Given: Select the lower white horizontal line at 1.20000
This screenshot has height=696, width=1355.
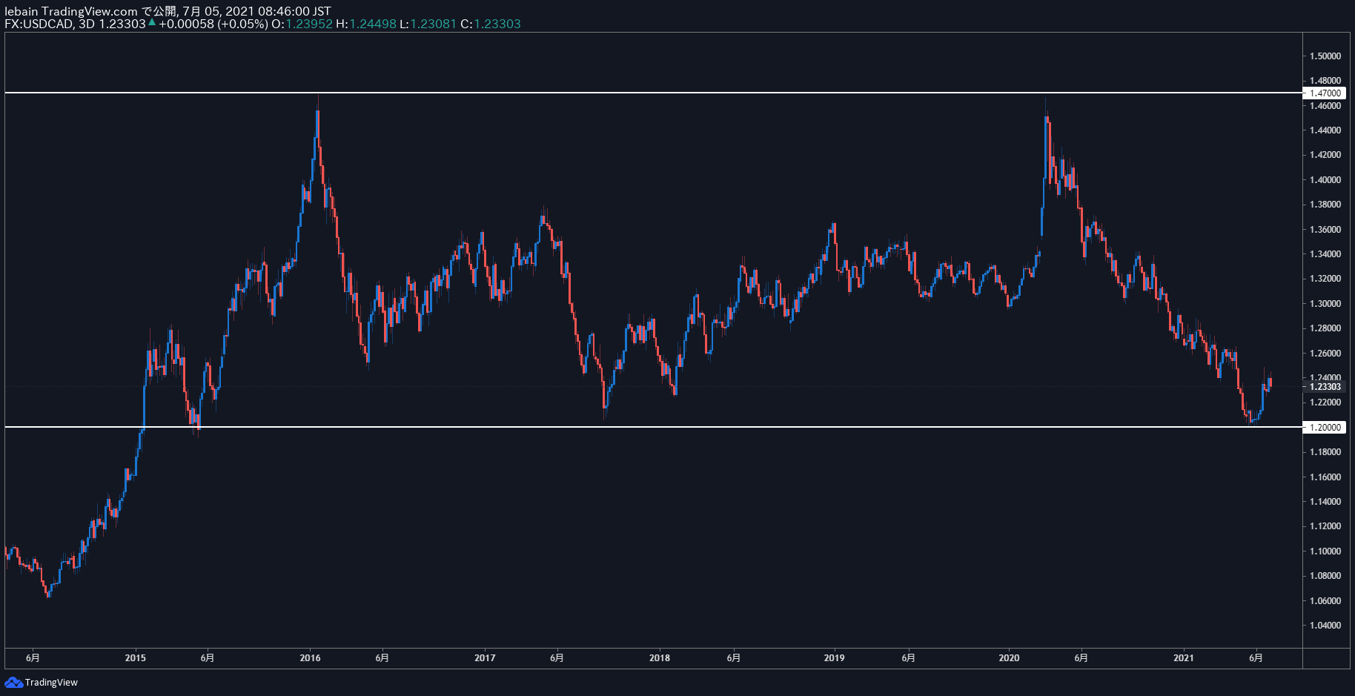Looking at the screenshot, I should (653, 427).
